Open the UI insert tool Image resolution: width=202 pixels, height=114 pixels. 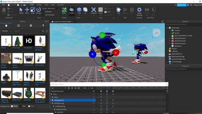pos(85,10)
